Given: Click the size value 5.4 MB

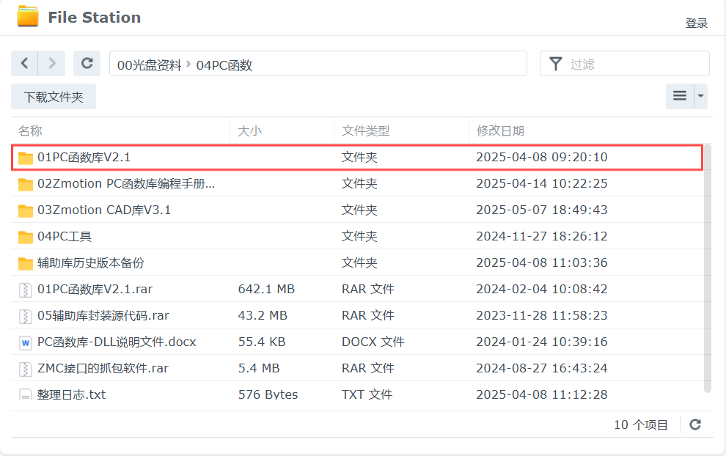Looking at the screenshot, I should (x=259, y=369).
